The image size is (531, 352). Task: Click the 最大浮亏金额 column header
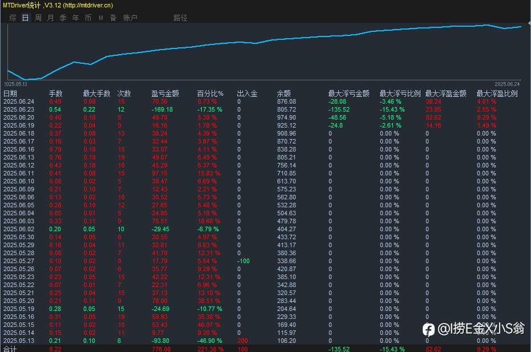(349, 93)
